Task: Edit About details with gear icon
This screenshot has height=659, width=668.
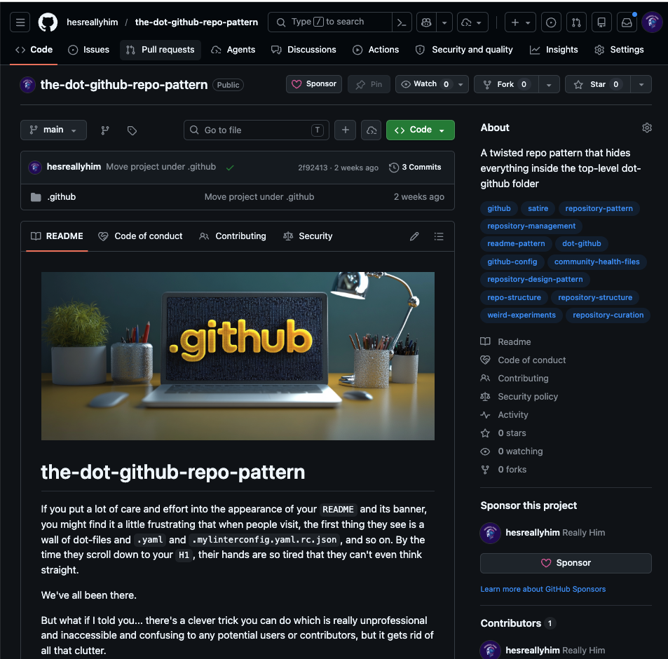Action: [x=647, y=128]
